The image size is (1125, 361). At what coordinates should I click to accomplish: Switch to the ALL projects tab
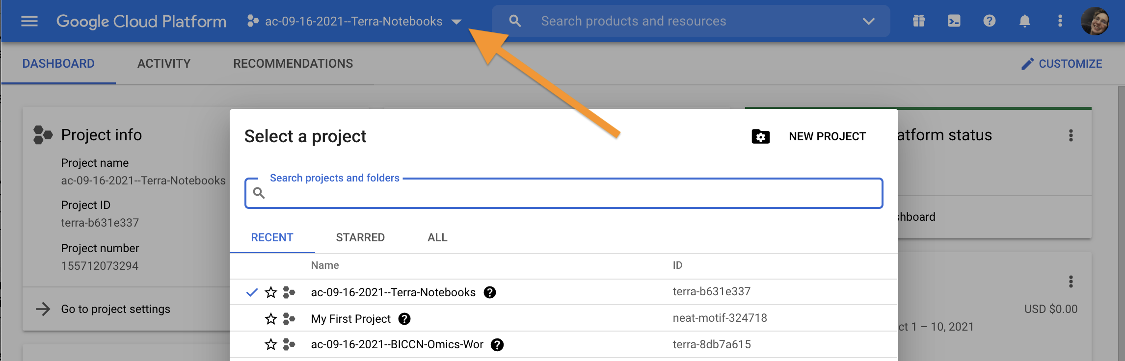pos(437,237)
